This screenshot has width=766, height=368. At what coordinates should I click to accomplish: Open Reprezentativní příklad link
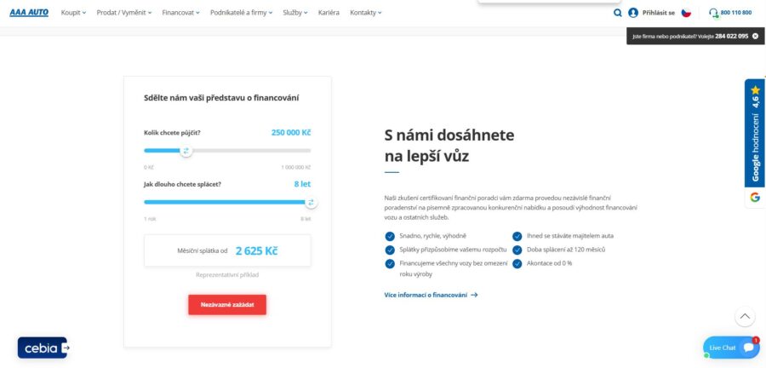227,274
